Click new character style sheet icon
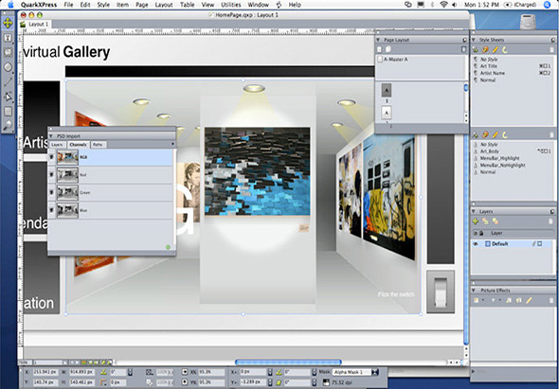 [x=476, y=135]
